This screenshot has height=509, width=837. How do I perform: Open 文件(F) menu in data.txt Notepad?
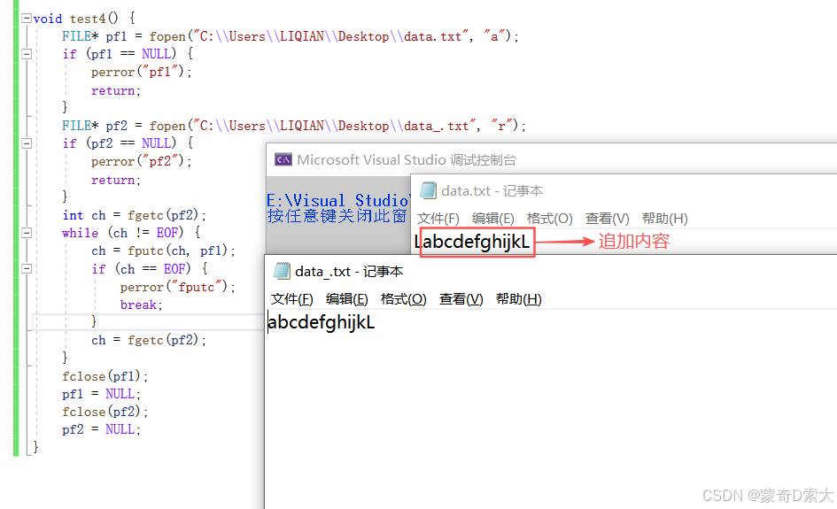click(438, 219)
